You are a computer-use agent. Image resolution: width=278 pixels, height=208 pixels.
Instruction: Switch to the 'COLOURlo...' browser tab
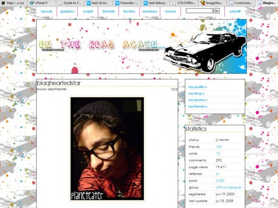point(184,3)
